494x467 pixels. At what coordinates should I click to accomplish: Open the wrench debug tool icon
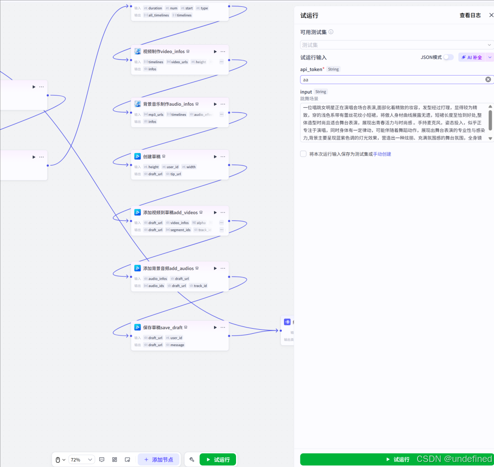[x=192, y=460]
